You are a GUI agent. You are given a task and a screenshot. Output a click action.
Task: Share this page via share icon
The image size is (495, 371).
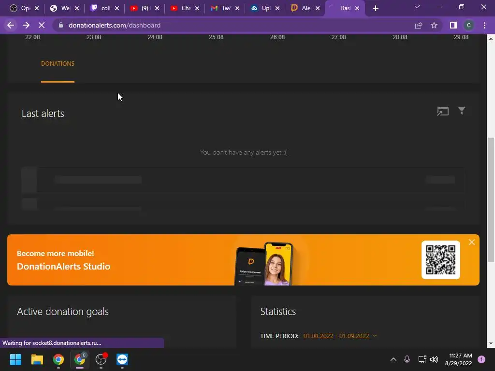coord(419,25)
